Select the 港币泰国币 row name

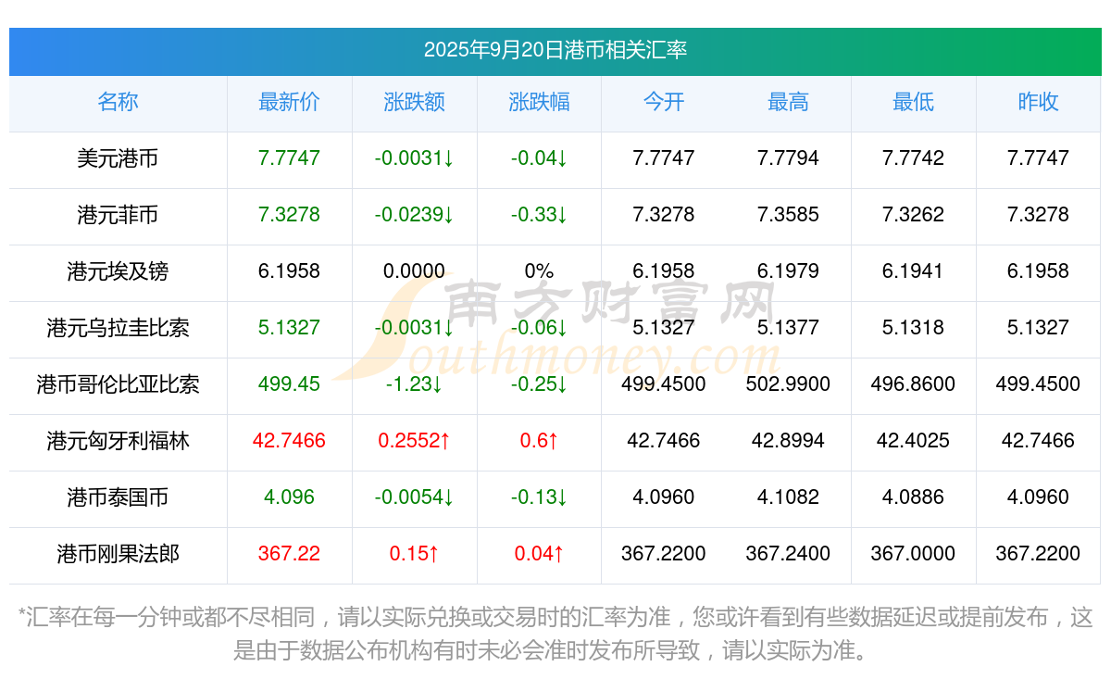pyautogui.click(x=118, y=497)
